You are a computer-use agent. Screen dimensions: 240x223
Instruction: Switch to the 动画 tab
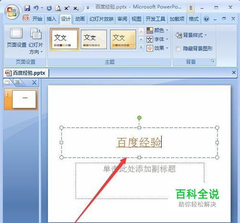click(80, 19)
